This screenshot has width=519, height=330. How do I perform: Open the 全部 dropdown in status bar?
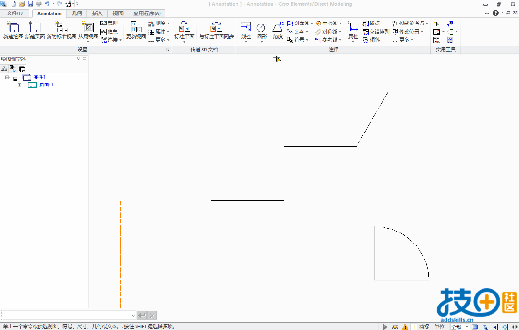click(x=459, y=327)
